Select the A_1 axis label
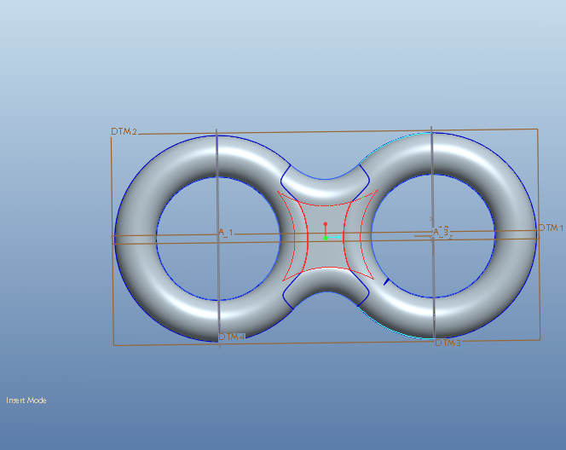 [227, 233]
